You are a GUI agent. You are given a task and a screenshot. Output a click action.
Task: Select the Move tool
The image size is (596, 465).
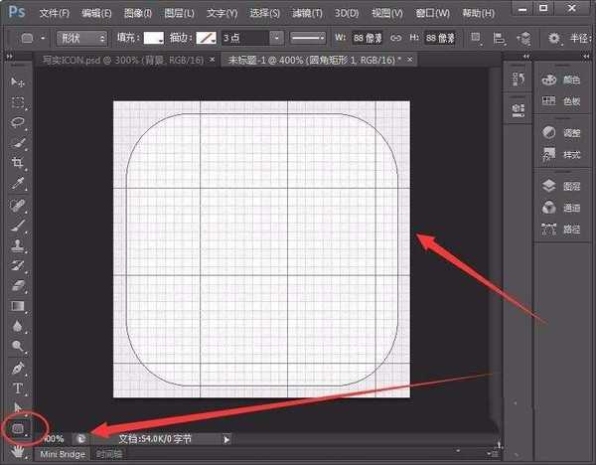click(x=17, y=80)
